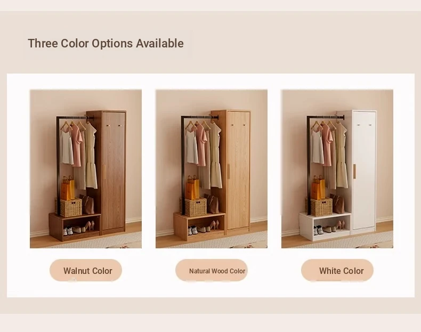Pick the White Color option label
Screen dimensions: 421x332
coord(337,270)
